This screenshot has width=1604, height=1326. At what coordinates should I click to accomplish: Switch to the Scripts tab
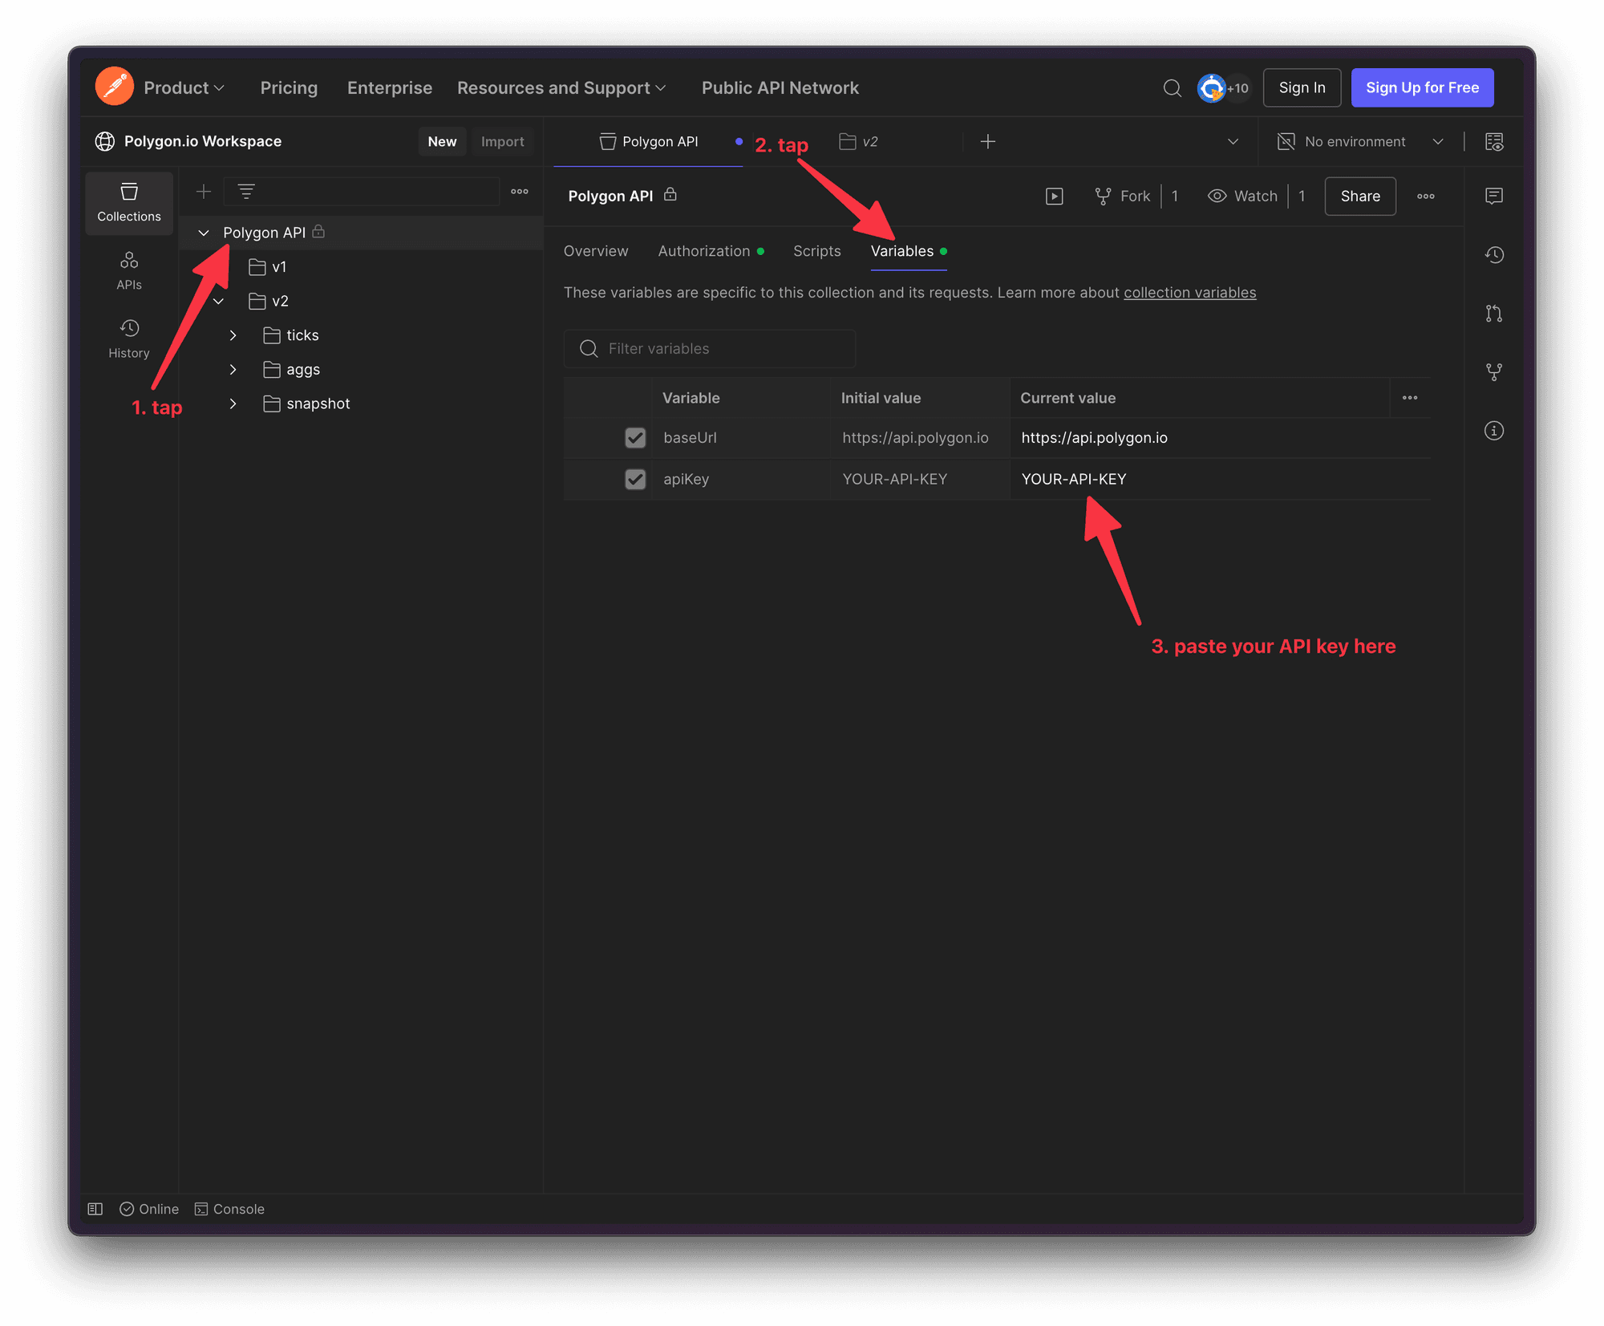(816, 251)
